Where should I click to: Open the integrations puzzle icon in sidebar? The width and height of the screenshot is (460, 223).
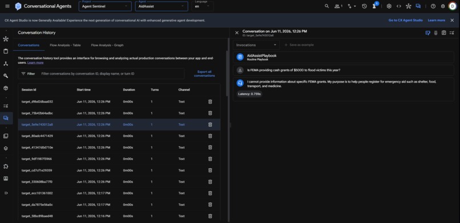point(6,166)
